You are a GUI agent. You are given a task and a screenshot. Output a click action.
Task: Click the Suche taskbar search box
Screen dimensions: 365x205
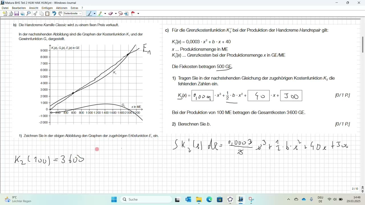146,199
